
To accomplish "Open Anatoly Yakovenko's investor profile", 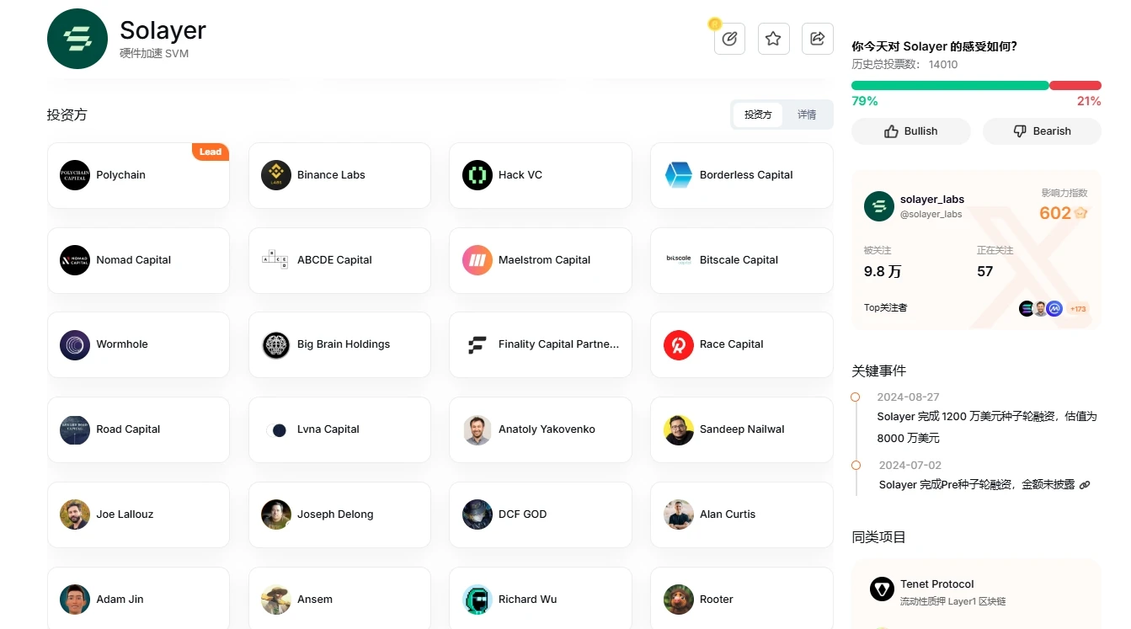I will point(540,429).
